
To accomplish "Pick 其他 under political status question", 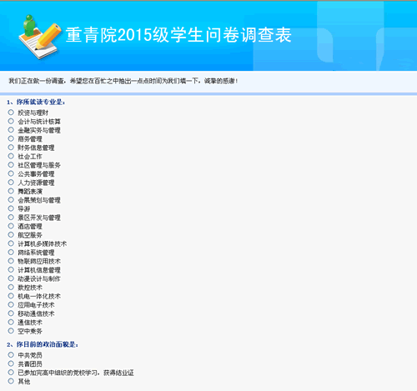I will click(11, 381).
